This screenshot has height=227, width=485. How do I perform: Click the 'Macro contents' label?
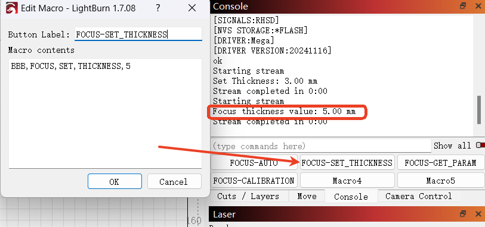tap(41, 50)
